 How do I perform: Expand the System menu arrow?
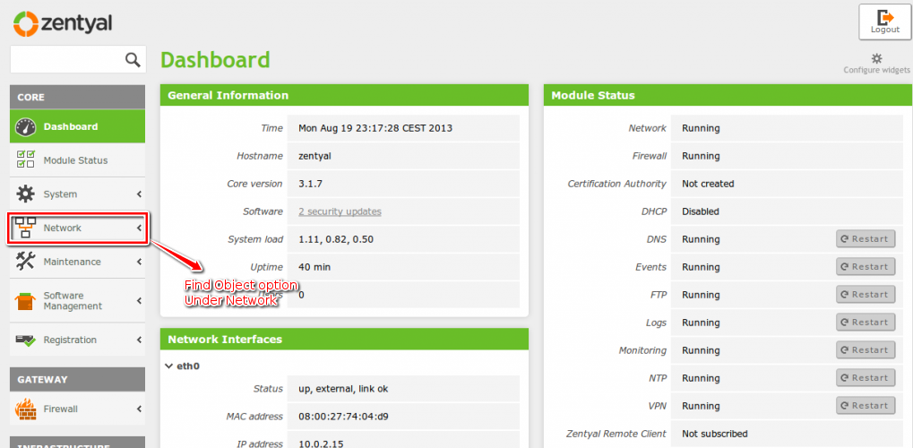tap(139, 194)
